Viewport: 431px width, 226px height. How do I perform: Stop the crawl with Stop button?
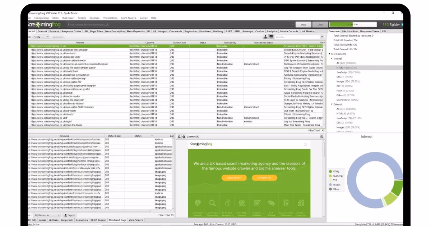[x=303, y=25]
